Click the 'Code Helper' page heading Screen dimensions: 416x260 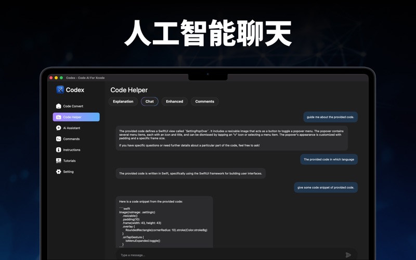(x=129, y=90)
